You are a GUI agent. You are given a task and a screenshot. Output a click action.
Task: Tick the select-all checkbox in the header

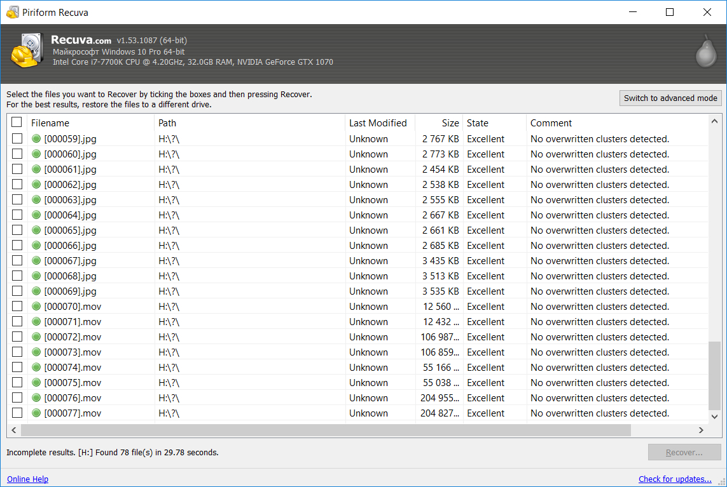coord(17,123)
